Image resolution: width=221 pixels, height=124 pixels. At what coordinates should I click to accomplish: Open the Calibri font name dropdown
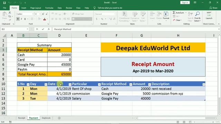33,14
